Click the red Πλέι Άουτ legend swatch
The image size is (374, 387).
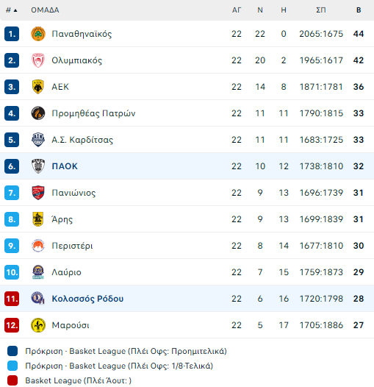(12, 380)
